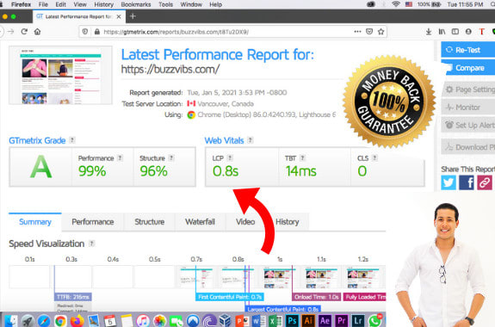Open help icon next to Structure score
Viewport: 495px width, 327px height.
point(171,157)
